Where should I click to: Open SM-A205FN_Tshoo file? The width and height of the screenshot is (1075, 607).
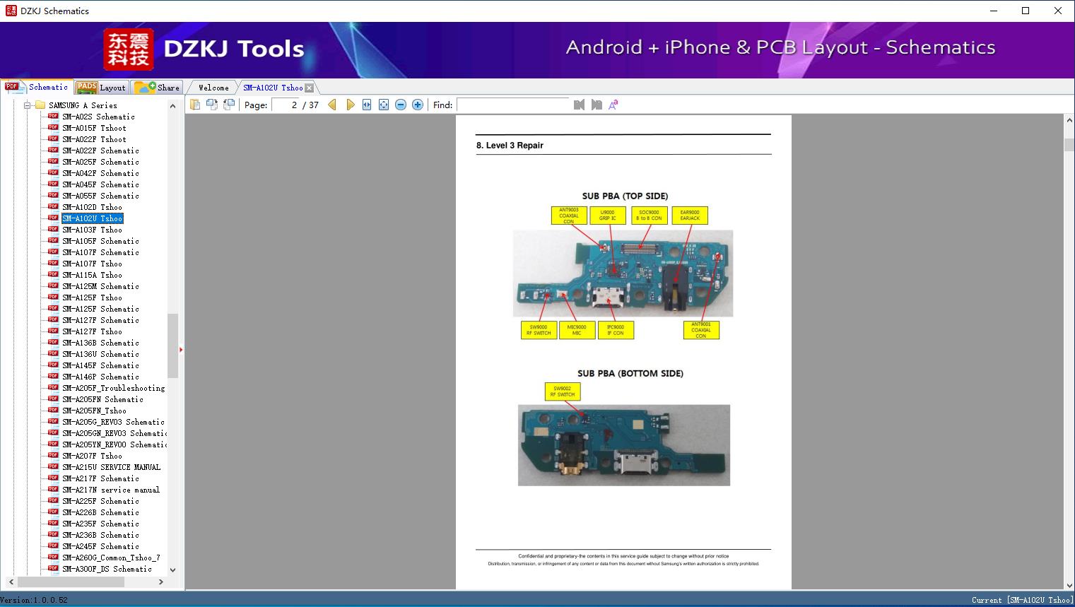tap(94, 411)
